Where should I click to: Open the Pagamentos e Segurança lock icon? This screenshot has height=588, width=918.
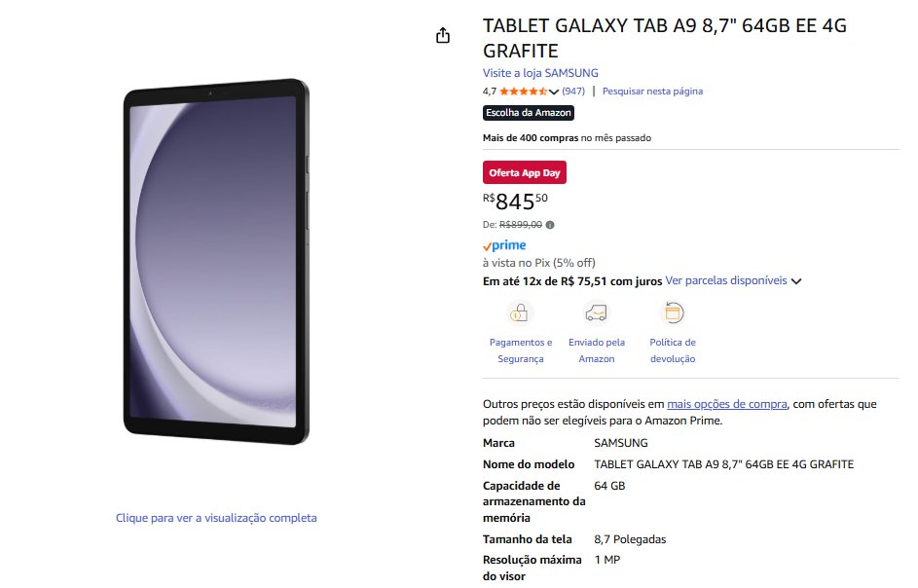pos(520,312)
